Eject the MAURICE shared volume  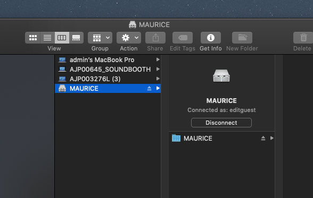coord(263,139)
